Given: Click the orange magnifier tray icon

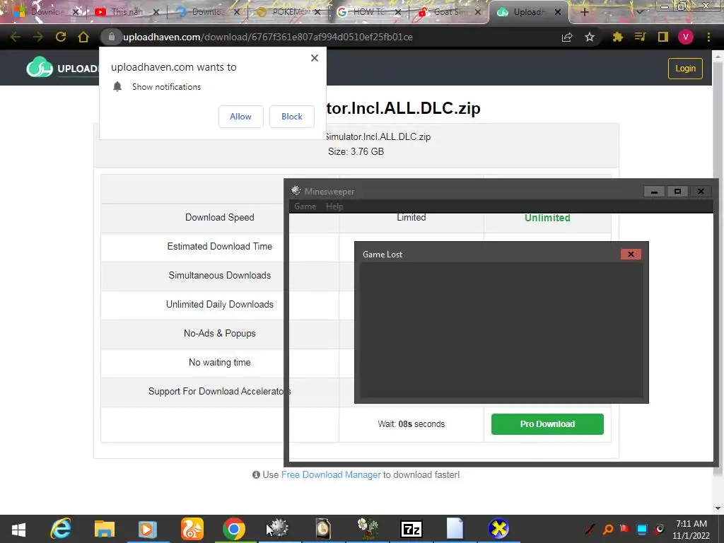Looking at the screenshot, I should (608, 529).
